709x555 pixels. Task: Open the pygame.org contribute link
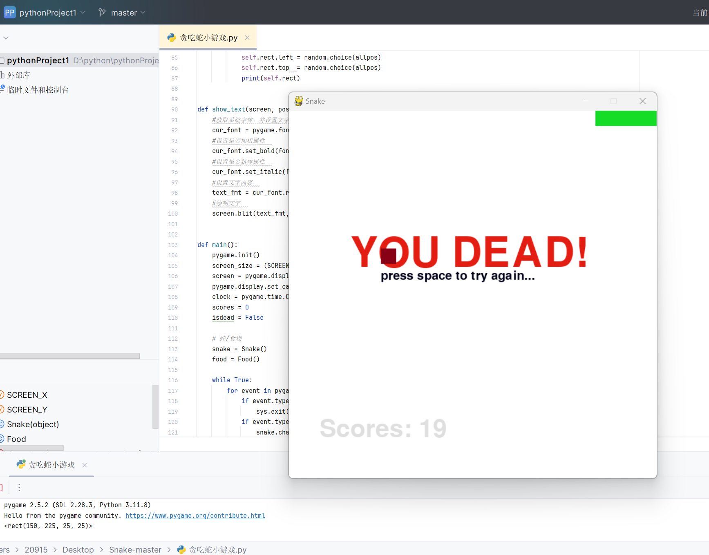click(195, 516)
